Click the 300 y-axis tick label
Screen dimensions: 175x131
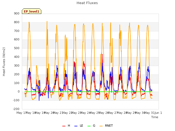click(x=17, y=65)
